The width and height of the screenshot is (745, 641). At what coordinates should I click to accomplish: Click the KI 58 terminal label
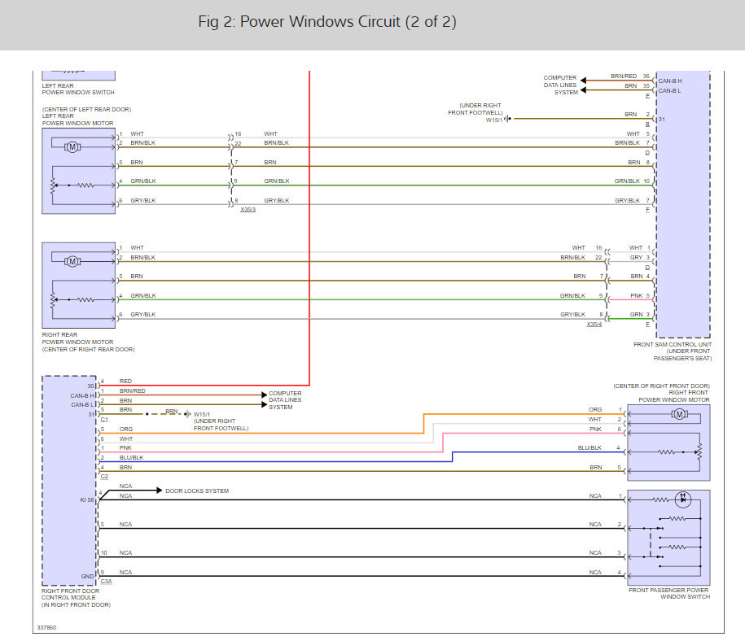click(x=87, y=499)
